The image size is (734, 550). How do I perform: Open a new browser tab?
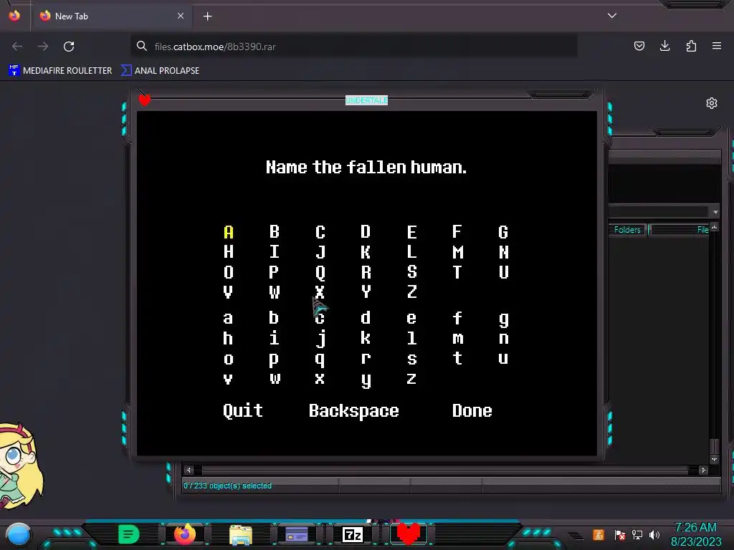(x=207, y=16)
